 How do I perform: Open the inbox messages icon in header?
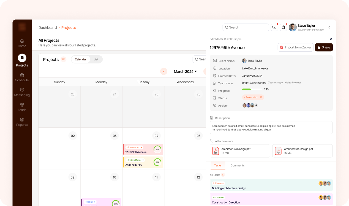click(274, 27)
